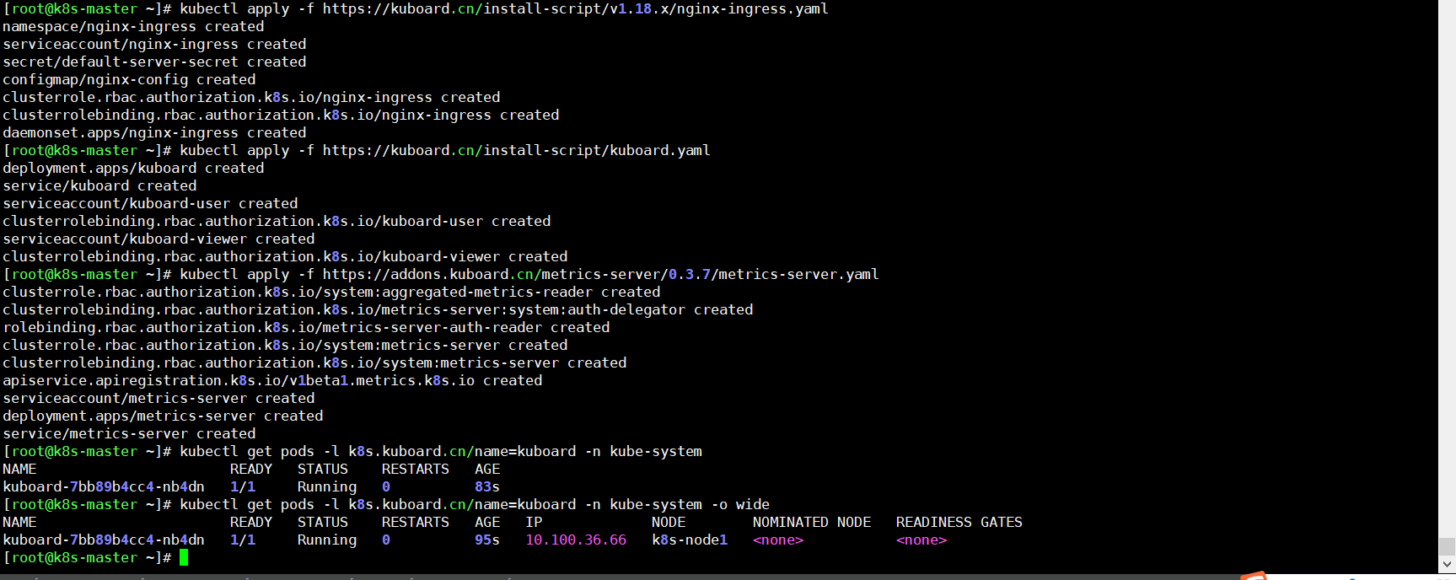Click the 'NOMINATED NODE' column header
The height and width of the screenshot is (580, 1456).
coord(812,523)
